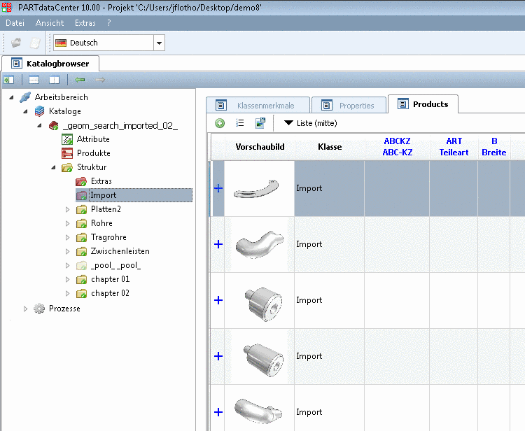Viewport: 525px width, 431px height.
Task: Expand fourth product row with plus
Action: click(218, 356)
